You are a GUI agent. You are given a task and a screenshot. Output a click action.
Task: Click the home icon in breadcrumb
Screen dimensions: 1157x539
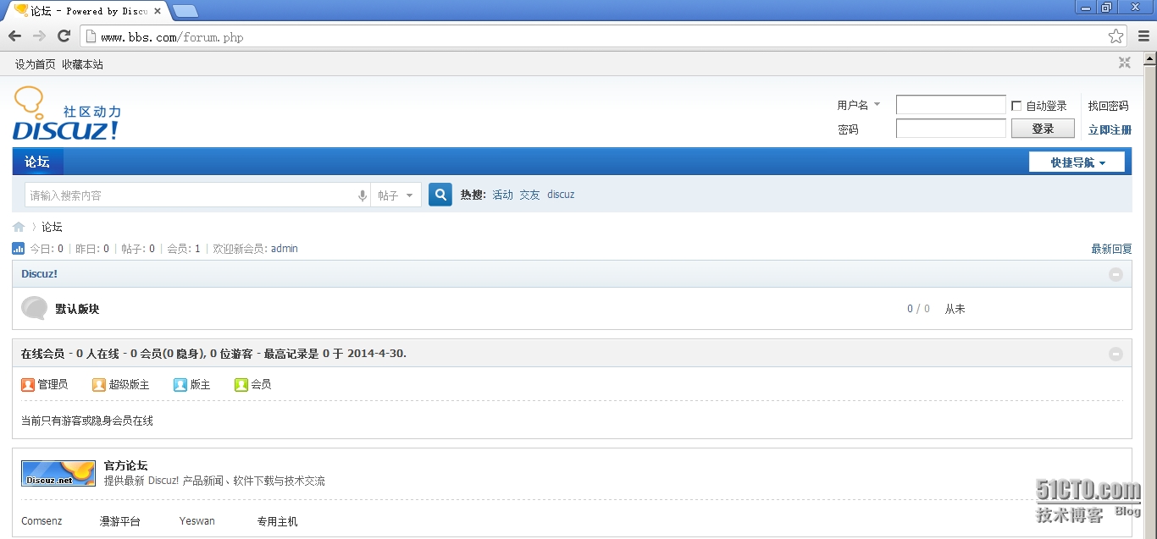pyautogui.click(x=19, y=227)
